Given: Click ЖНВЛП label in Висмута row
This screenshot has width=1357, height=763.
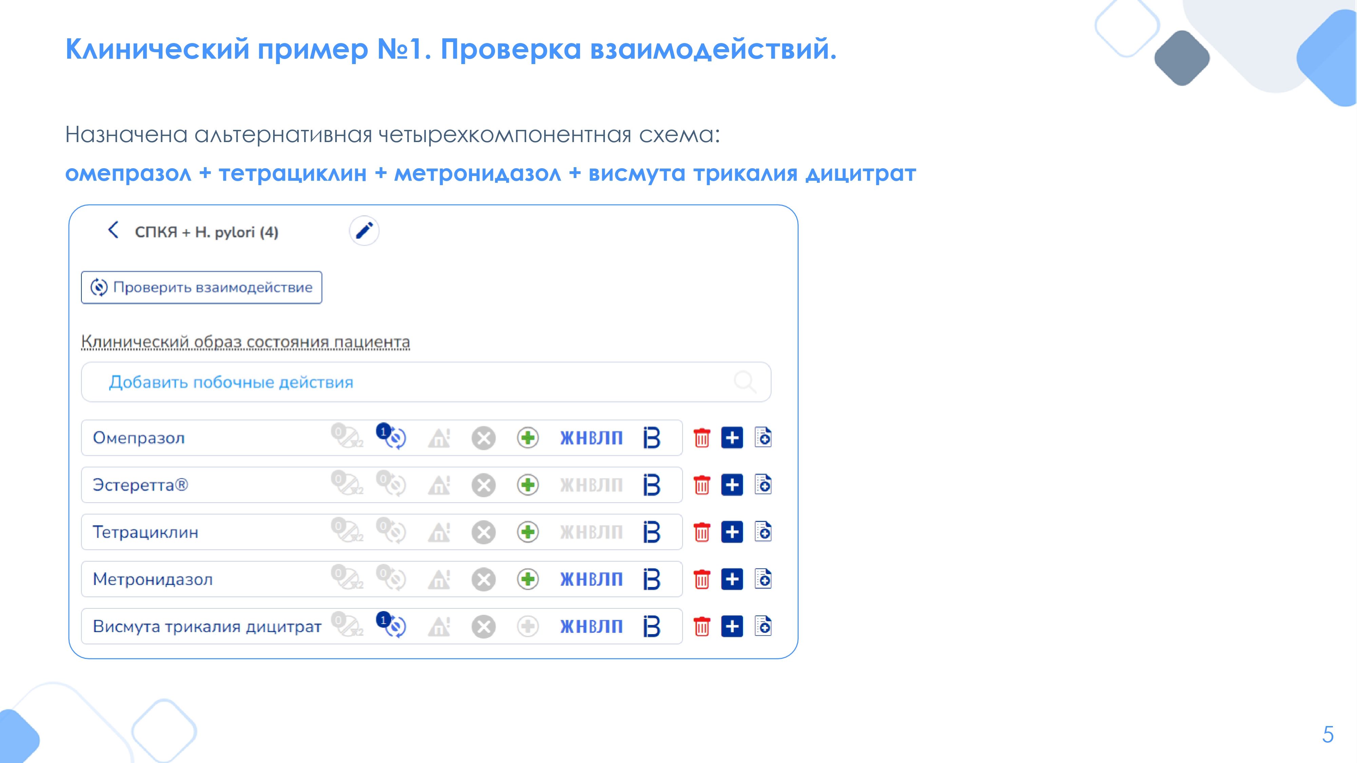Looking at the screenshot, I should point(591,626).
